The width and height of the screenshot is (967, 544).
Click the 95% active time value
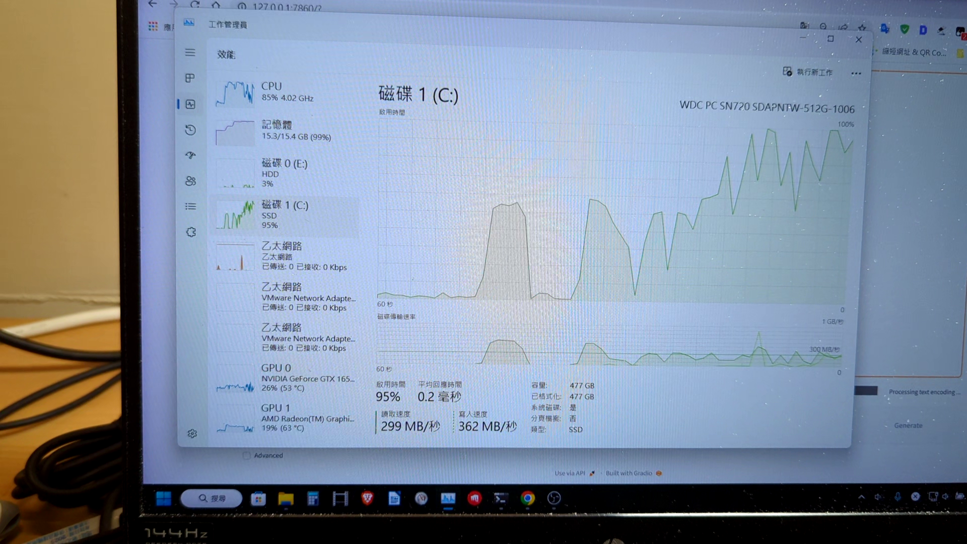pyautogui.click(x=388, y=397)
